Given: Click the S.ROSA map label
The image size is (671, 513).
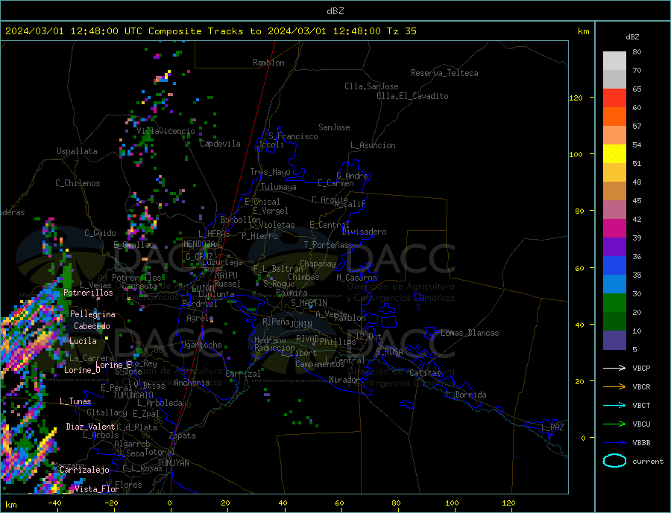Looking at the screenshot, I should coord(389,352).
